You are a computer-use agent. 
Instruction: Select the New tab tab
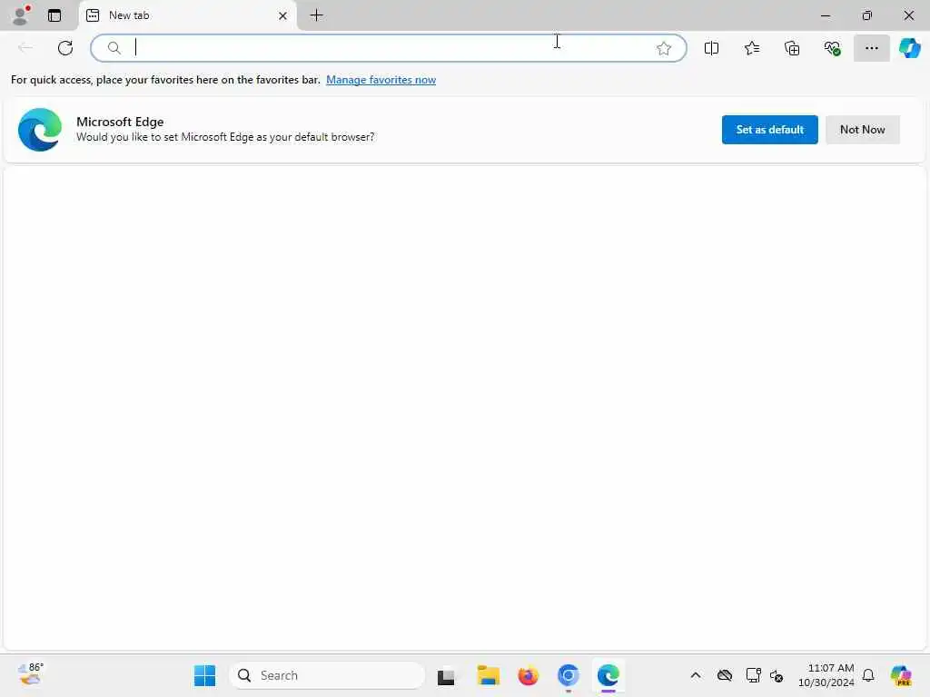tap(187, 15)
